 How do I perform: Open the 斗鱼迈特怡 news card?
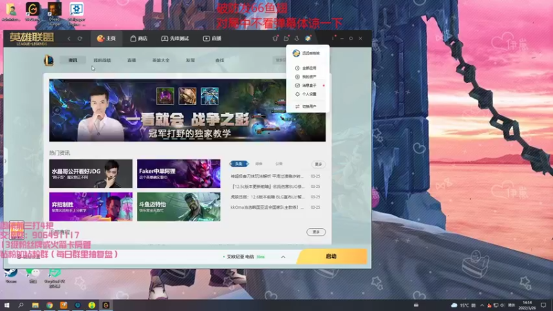click(179, 207)
